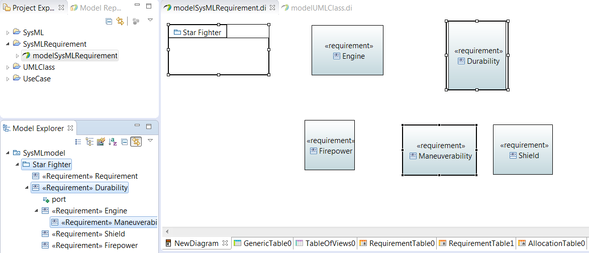The image size is (589, 253).
Task: Collapse the SysMLRequirement project folder
Action: tap(8, 44)
